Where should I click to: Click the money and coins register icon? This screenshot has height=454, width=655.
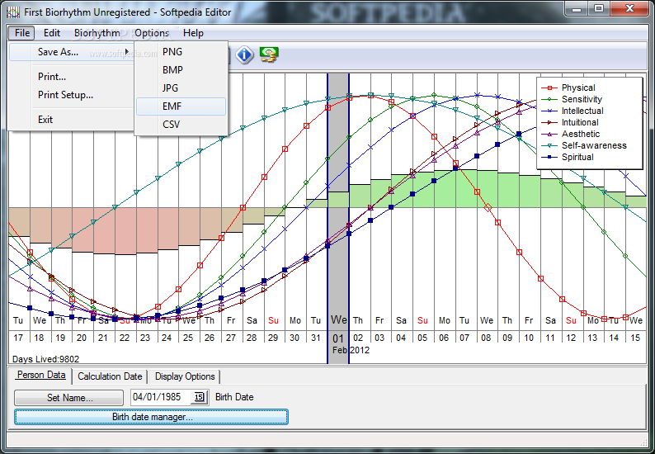pos(269,54)
